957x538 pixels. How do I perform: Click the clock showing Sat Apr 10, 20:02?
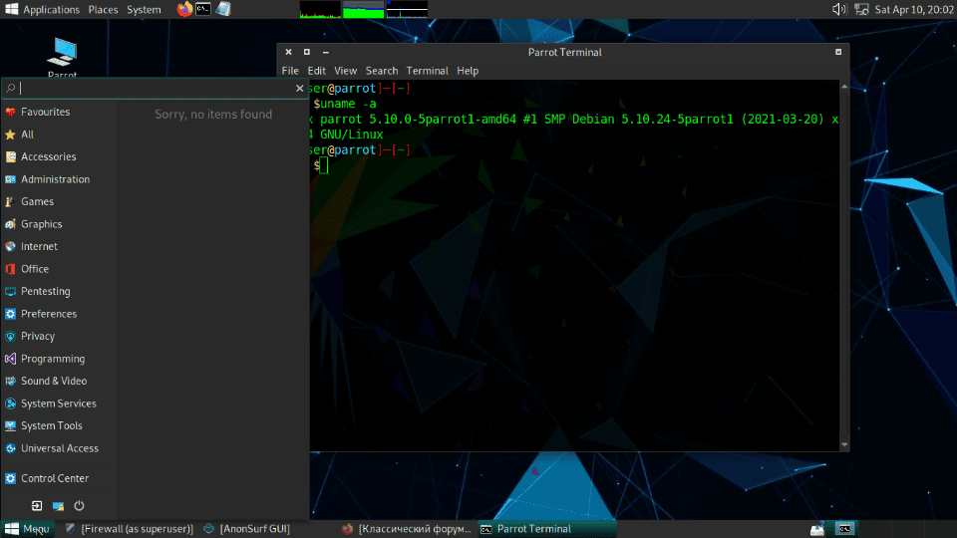[x=914, y=9]
